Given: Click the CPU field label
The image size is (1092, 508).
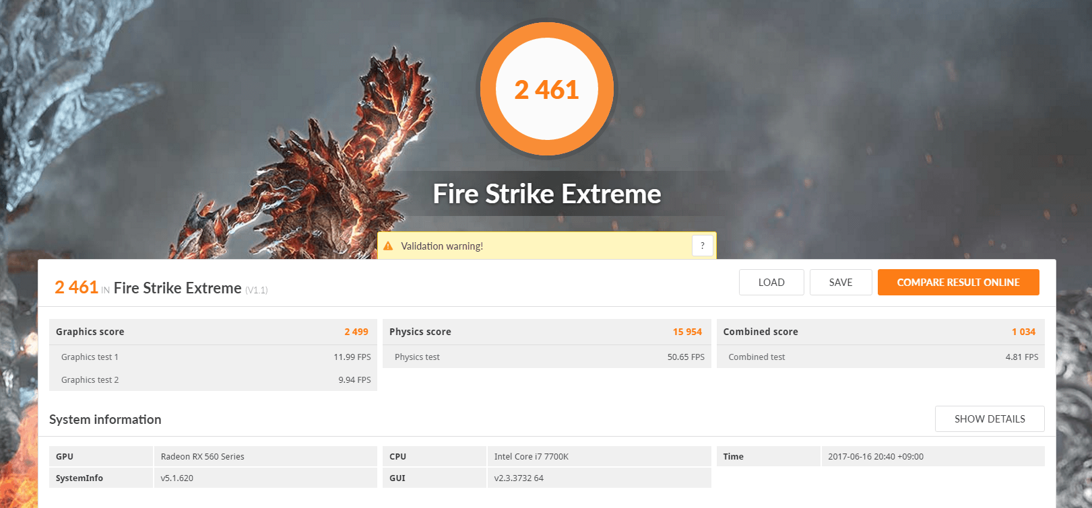Looking at the screenshot, I should (x=397, y=457).
